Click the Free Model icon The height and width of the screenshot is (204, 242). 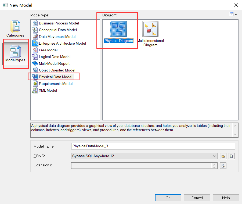35,50
